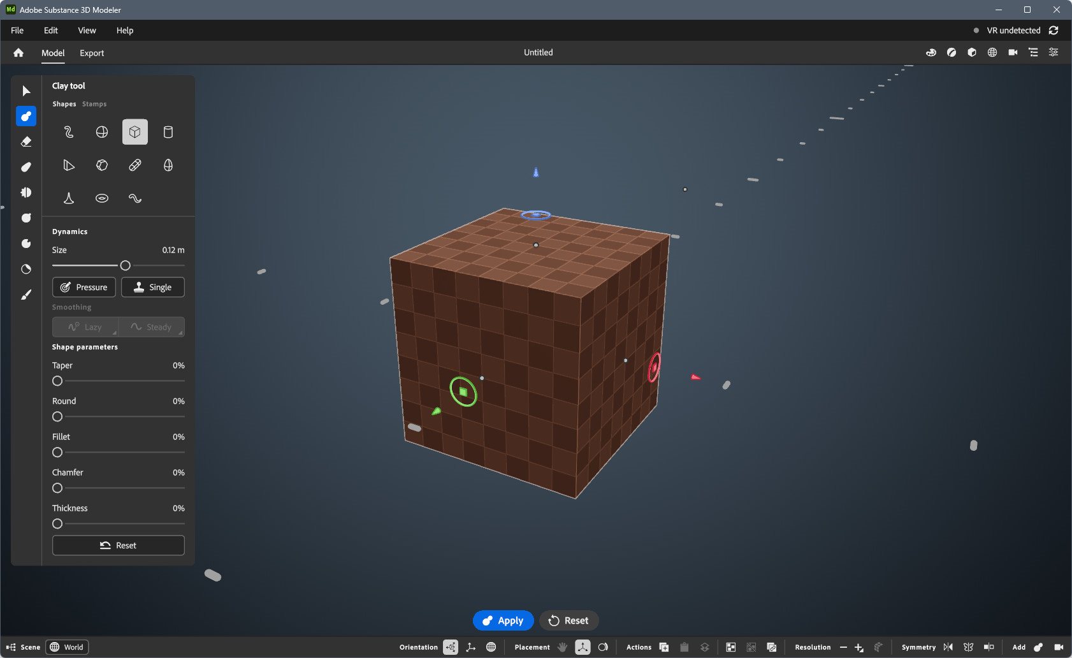Open the World layer selector
This screenshot has width=1072, height=658.
tap(67, 647)
